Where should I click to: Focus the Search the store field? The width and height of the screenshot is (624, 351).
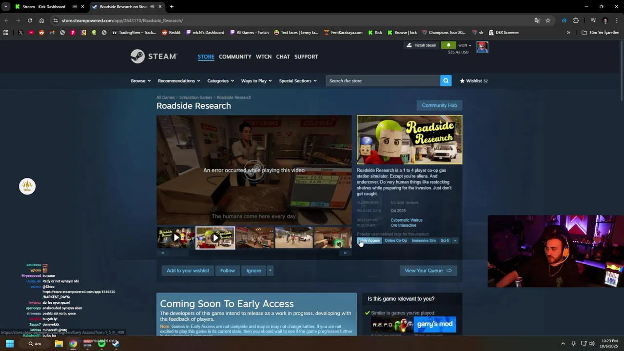coord(383,81)
